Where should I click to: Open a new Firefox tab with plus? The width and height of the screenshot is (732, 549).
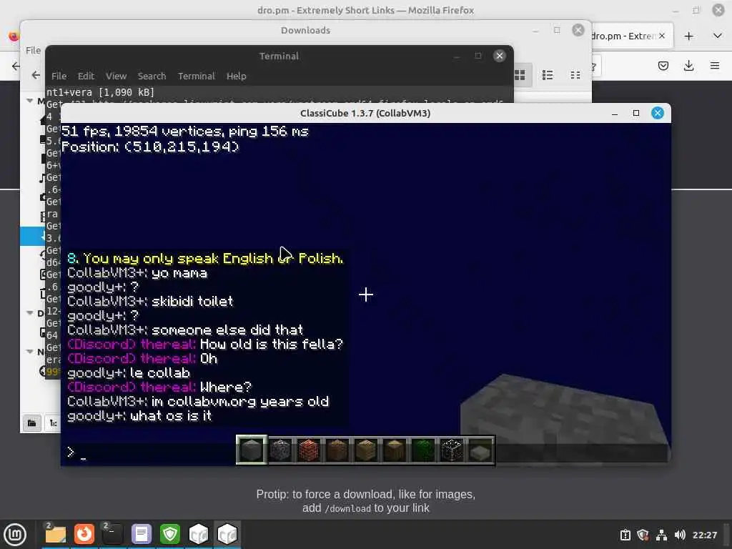tap(688, 36)
